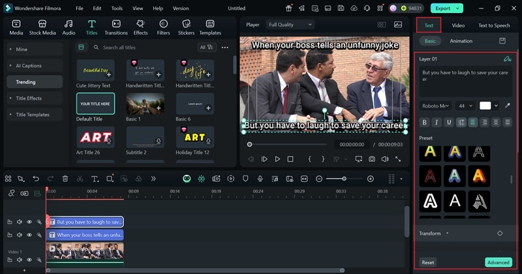The image size is (522, 274).
Task: Click the white text color swatch
Action: [485, 106]
